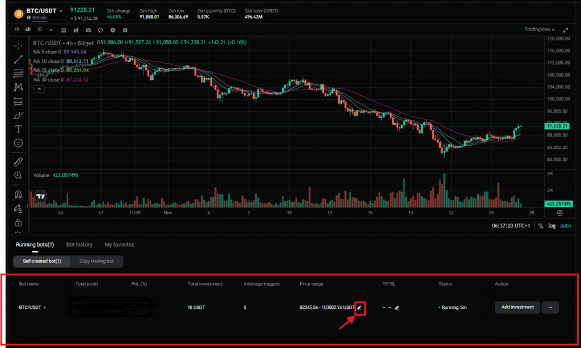The image size is (581, 348).
Task: Select the Copy trading bot filter
Action: tap(96, 261)
